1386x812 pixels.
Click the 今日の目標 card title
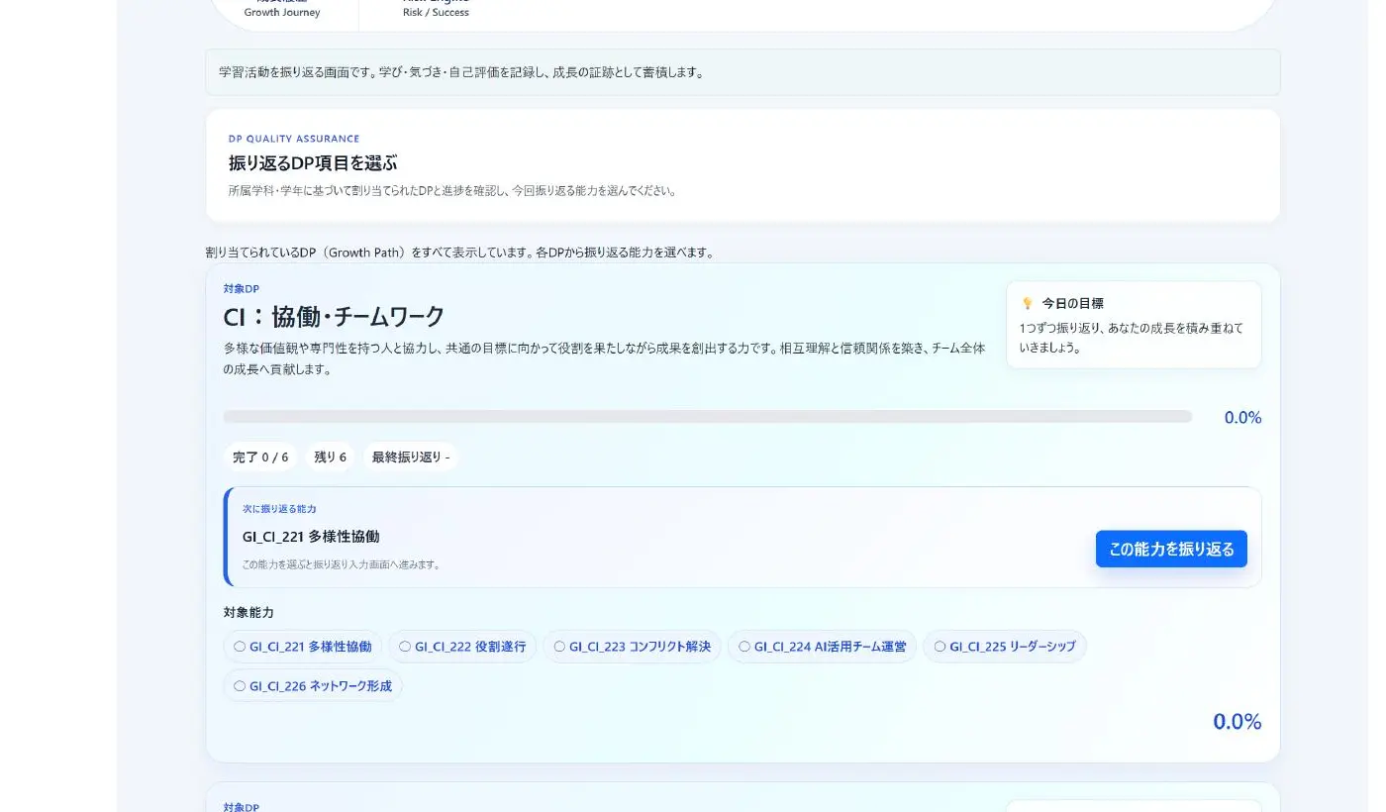pyautogui.click(x=1072, y=304)
